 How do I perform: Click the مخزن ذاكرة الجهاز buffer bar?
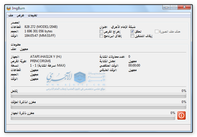93,118
